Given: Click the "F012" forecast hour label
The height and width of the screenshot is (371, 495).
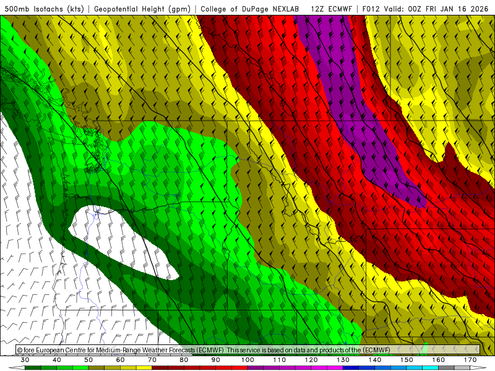Looking at the screenshot, I should pos(371,9).
